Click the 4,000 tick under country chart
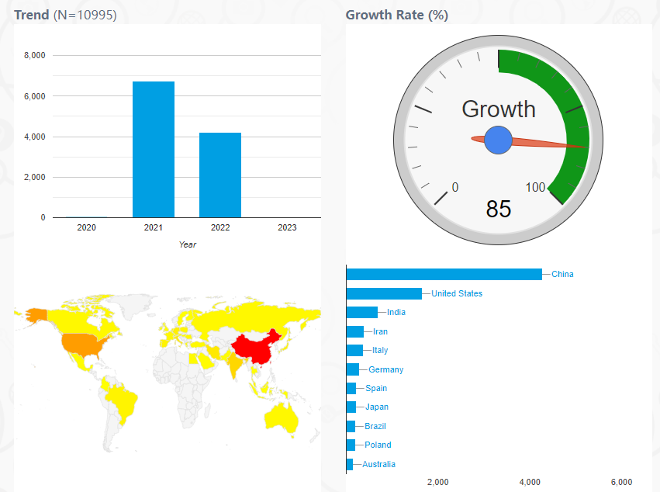Viewport: 660px width, 492px height. (x=530, y=482)
